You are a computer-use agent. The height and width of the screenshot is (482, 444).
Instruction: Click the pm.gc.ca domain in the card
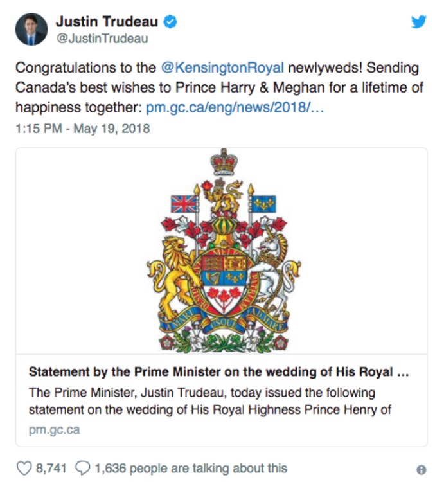[x=54, y=430]
